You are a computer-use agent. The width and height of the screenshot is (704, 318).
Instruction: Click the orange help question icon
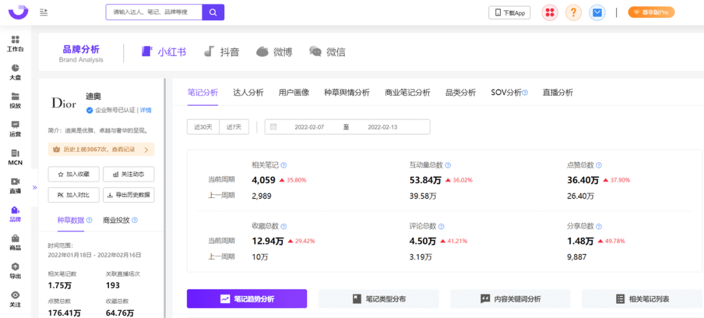573,12
